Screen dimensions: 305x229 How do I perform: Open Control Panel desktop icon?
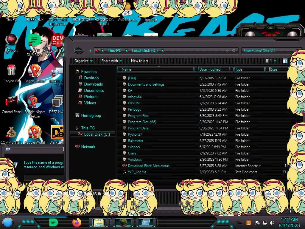pos(12,104)
